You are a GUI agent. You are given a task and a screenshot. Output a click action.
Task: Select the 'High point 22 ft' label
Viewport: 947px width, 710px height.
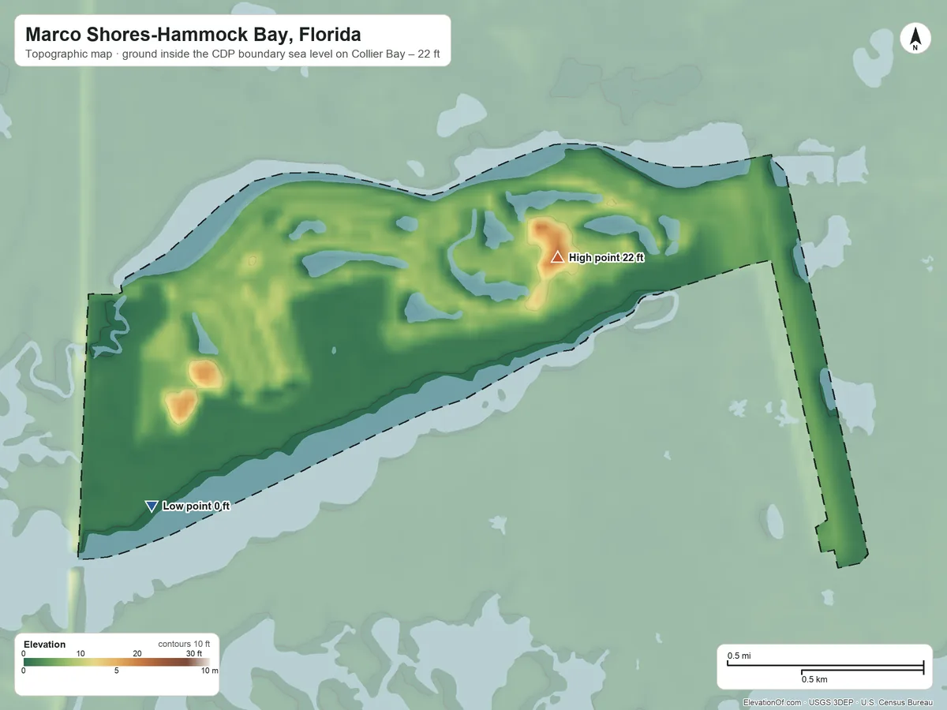[x=607, y=258]
